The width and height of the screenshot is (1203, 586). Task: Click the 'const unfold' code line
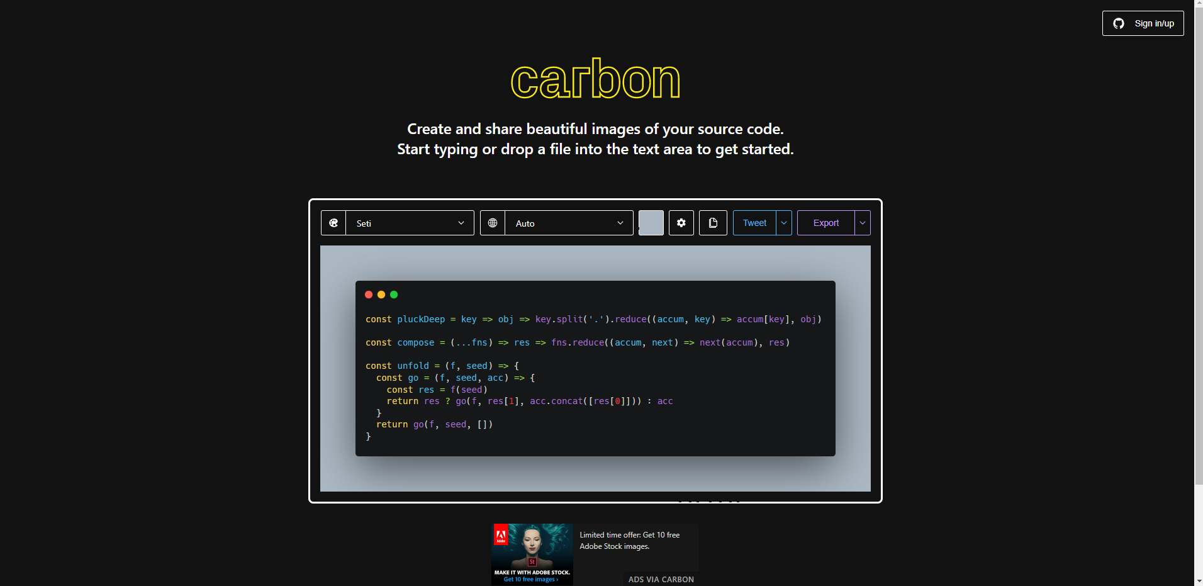tap(442, 366)
